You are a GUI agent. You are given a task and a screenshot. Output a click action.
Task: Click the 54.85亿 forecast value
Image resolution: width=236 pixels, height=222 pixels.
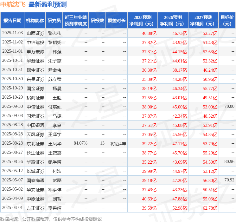(210, 134)
